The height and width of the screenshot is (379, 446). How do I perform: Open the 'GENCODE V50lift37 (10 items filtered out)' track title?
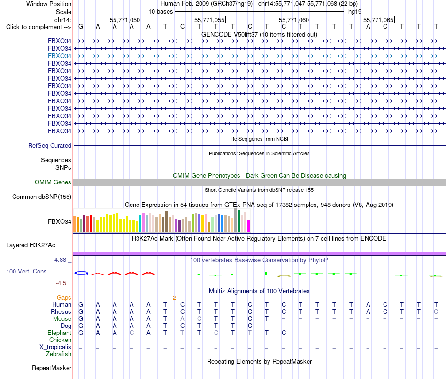(x=259, y=34)
